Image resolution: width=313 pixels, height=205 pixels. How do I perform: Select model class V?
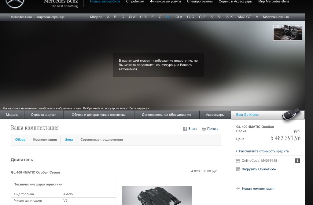(257, 17)
